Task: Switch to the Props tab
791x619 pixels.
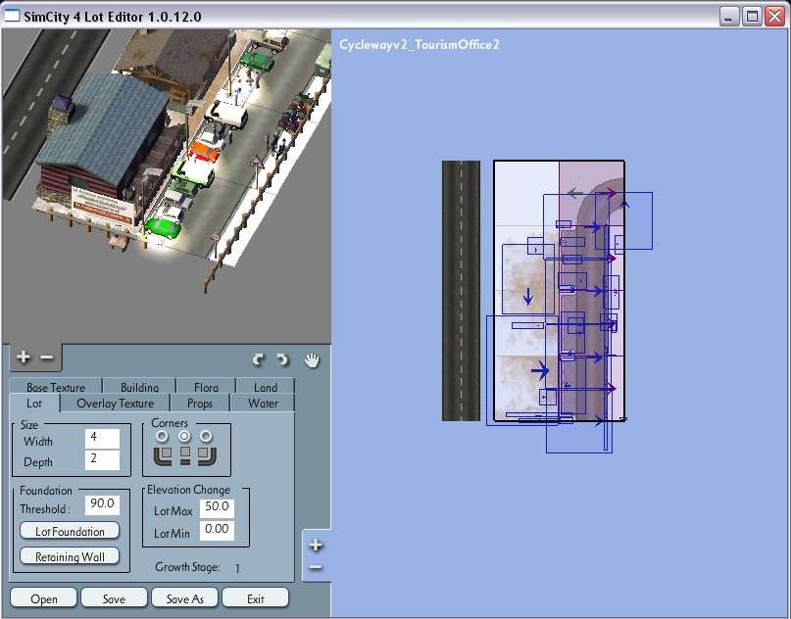Action: click(x=200, y=404)
